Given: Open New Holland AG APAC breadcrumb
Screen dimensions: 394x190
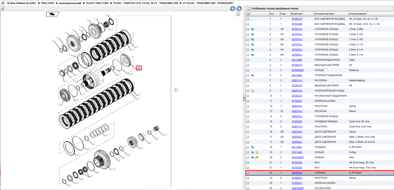Looking at the screenshot, I should (23, 3).
